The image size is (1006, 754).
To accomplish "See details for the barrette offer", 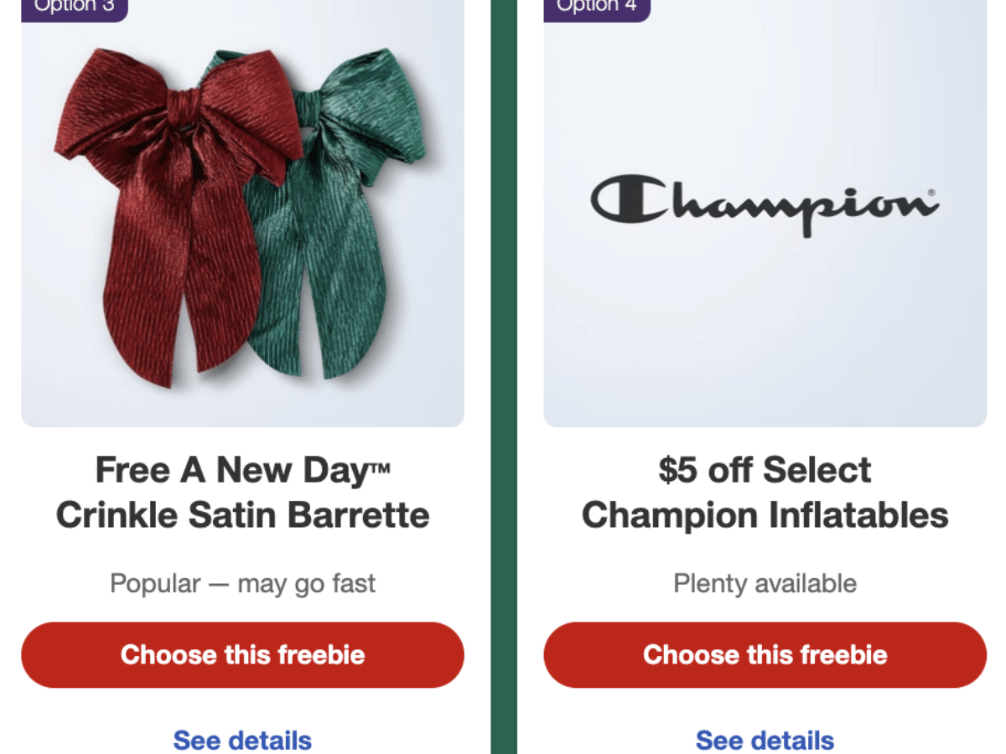I will pos(241,740).
